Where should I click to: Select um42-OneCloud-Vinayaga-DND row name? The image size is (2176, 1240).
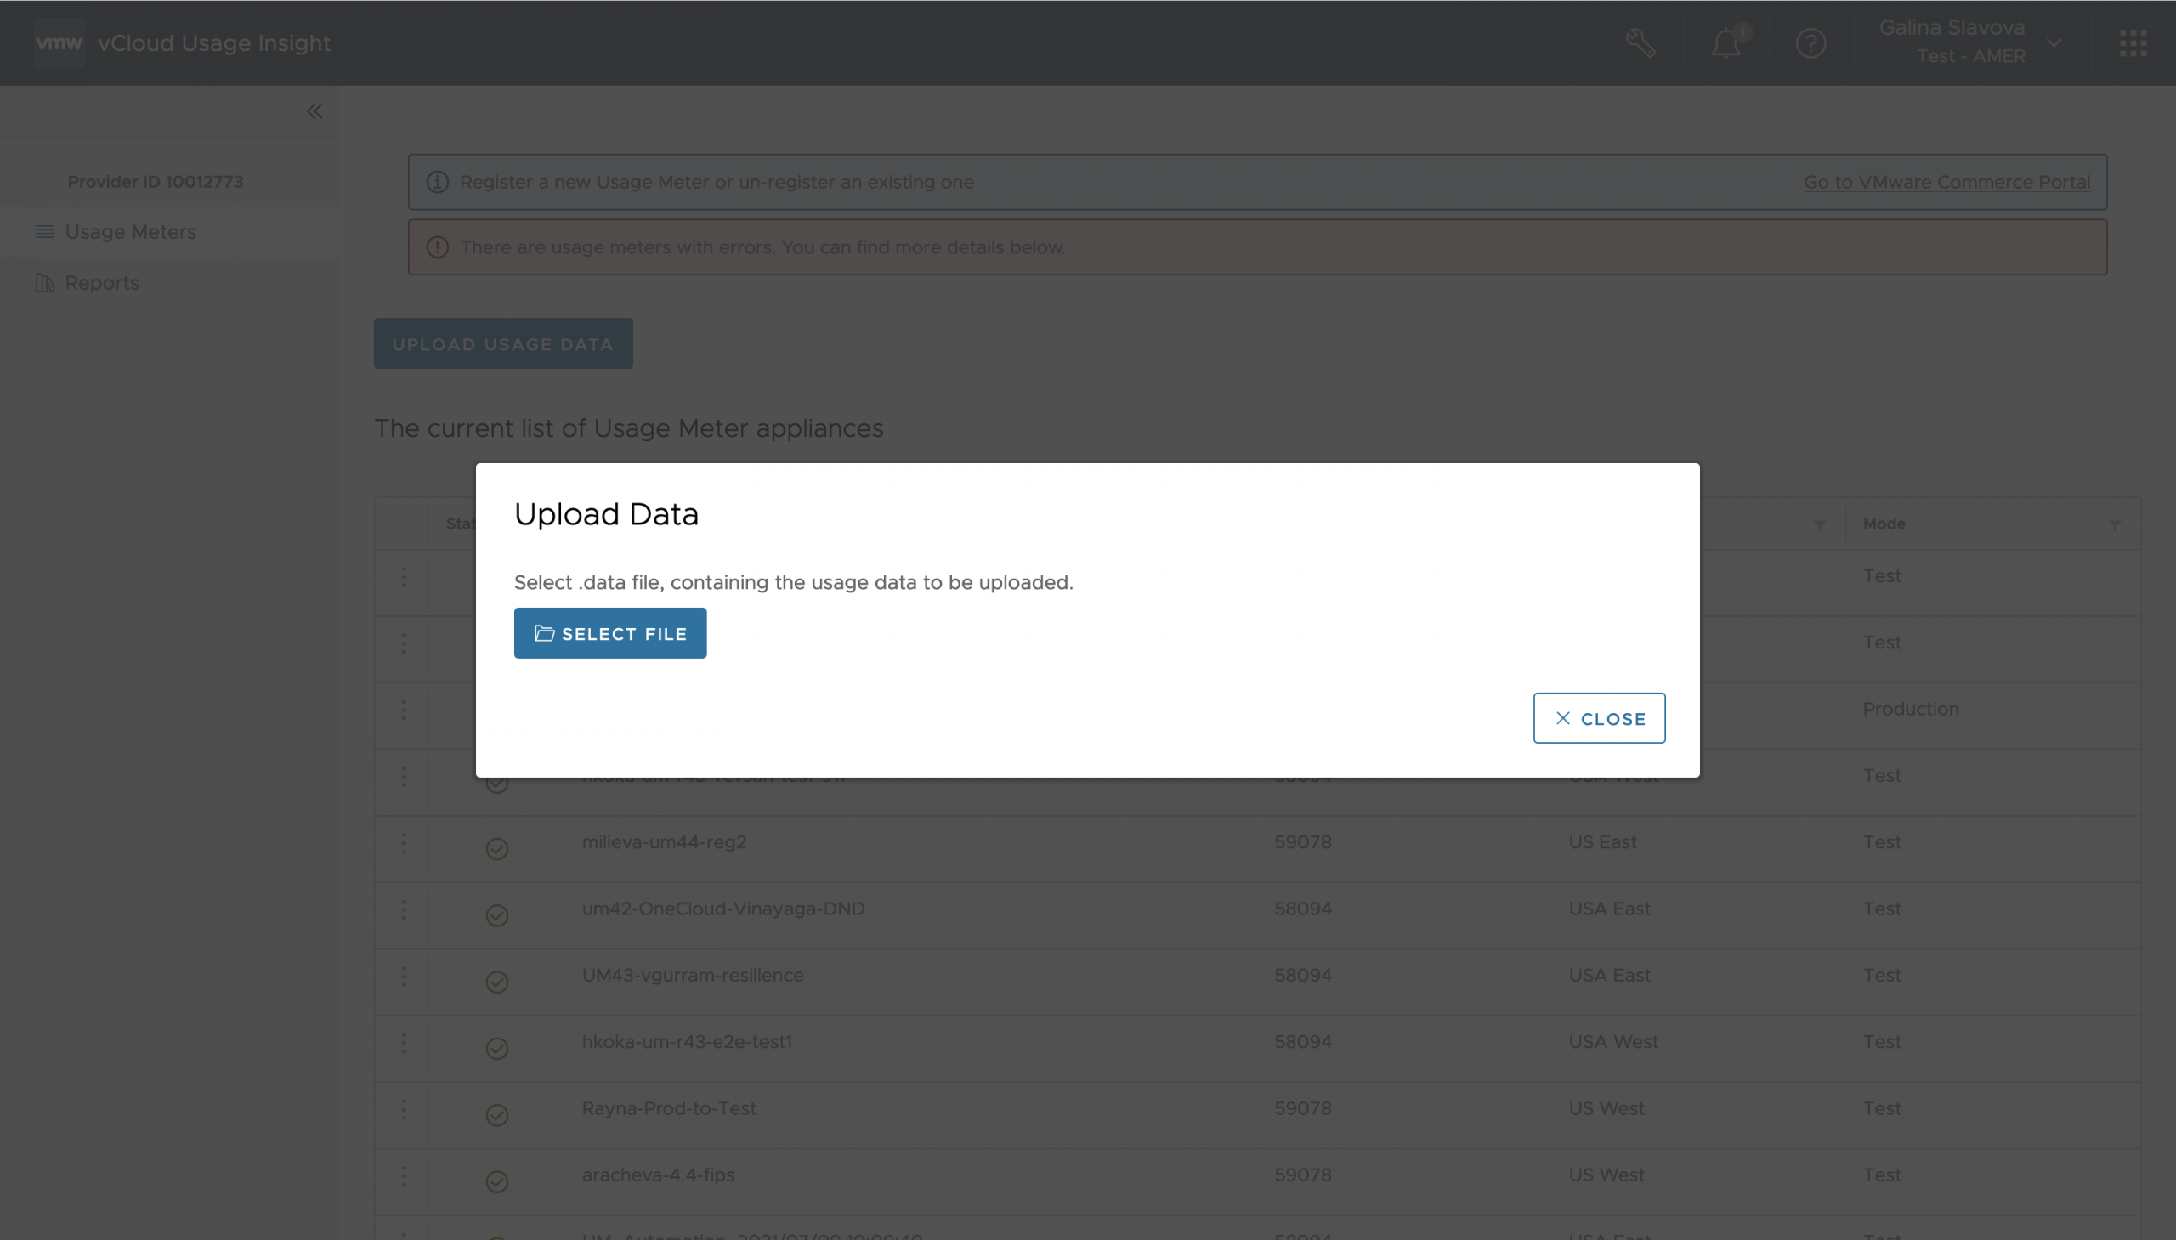point(723,909)
